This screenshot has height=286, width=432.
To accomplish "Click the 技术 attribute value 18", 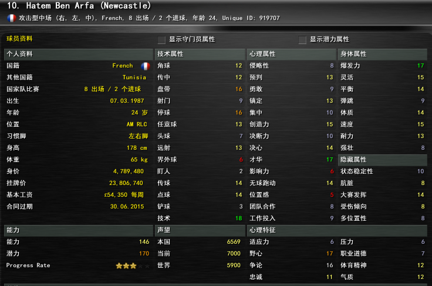I will (x=238, y=218).
